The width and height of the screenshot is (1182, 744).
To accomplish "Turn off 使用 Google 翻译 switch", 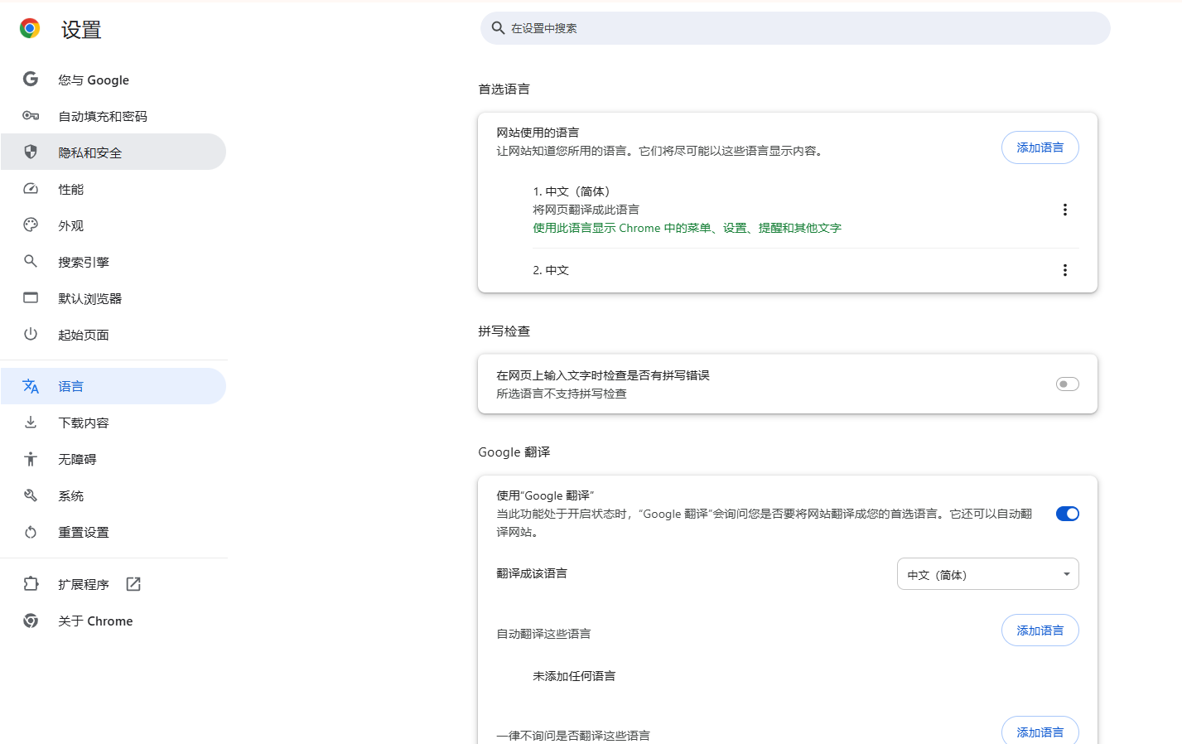I will click(x=1068, y=514).
